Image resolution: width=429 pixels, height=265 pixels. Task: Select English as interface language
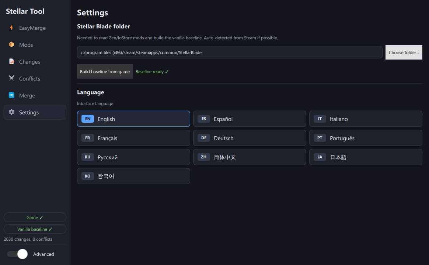pyautogui.click(x=133, y=119)
